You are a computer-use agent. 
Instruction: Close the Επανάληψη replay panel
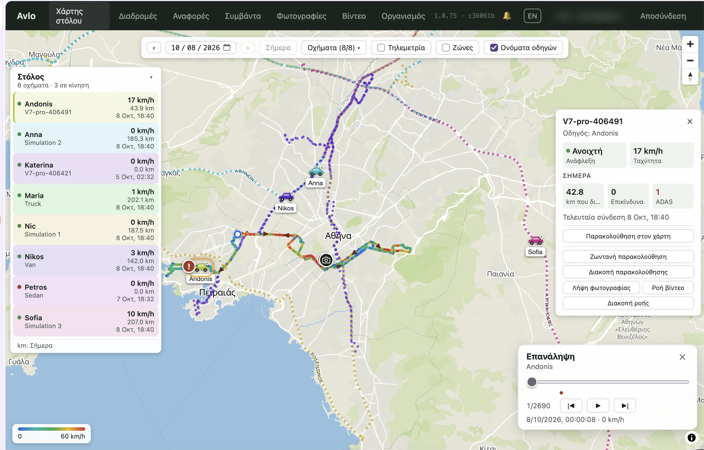682,357
